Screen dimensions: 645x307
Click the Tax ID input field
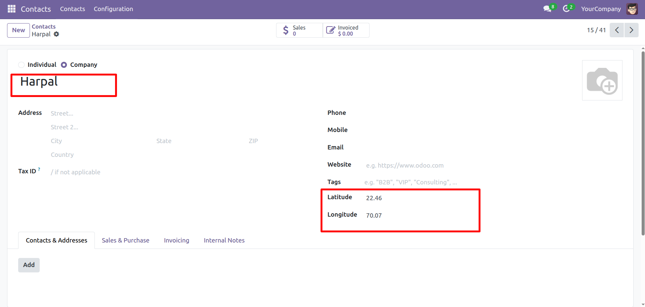(182, 172)
